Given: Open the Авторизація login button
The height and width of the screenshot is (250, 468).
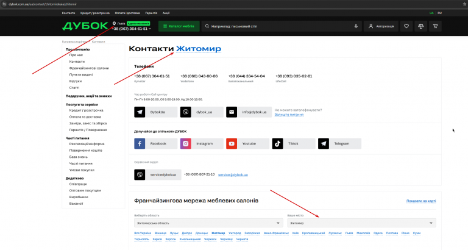Looking at the screenshot, I should [x=381, y=26].
